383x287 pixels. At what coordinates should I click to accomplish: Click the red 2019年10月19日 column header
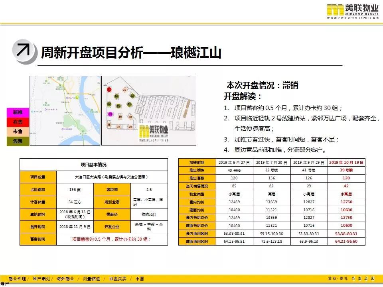(346, 162)
